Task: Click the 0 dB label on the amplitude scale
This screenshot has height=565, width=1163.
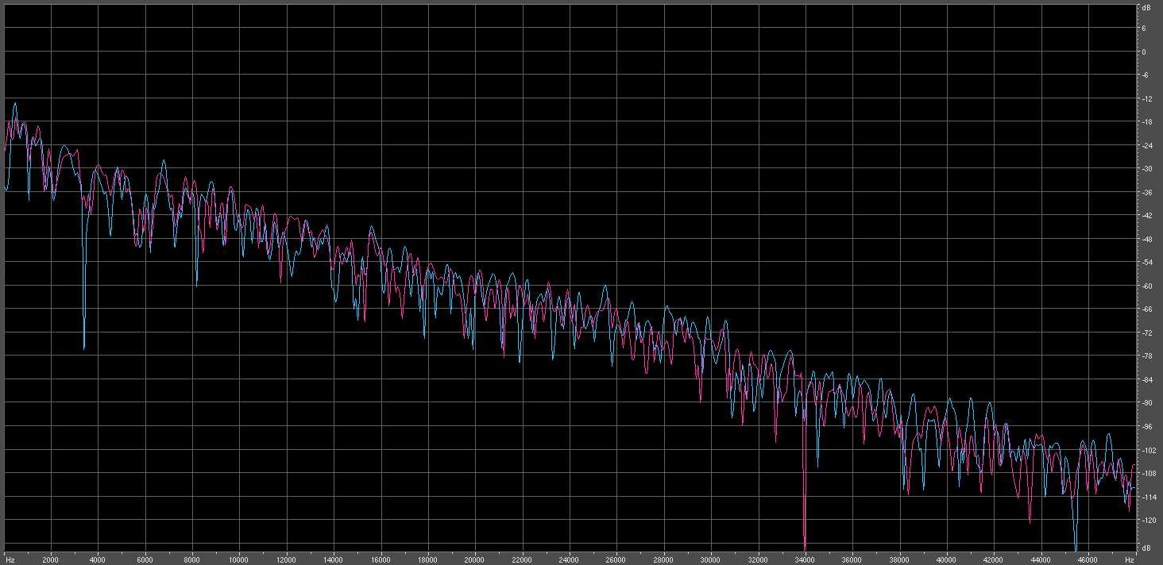Action: pyautogui.click(x=1144, y=52)
